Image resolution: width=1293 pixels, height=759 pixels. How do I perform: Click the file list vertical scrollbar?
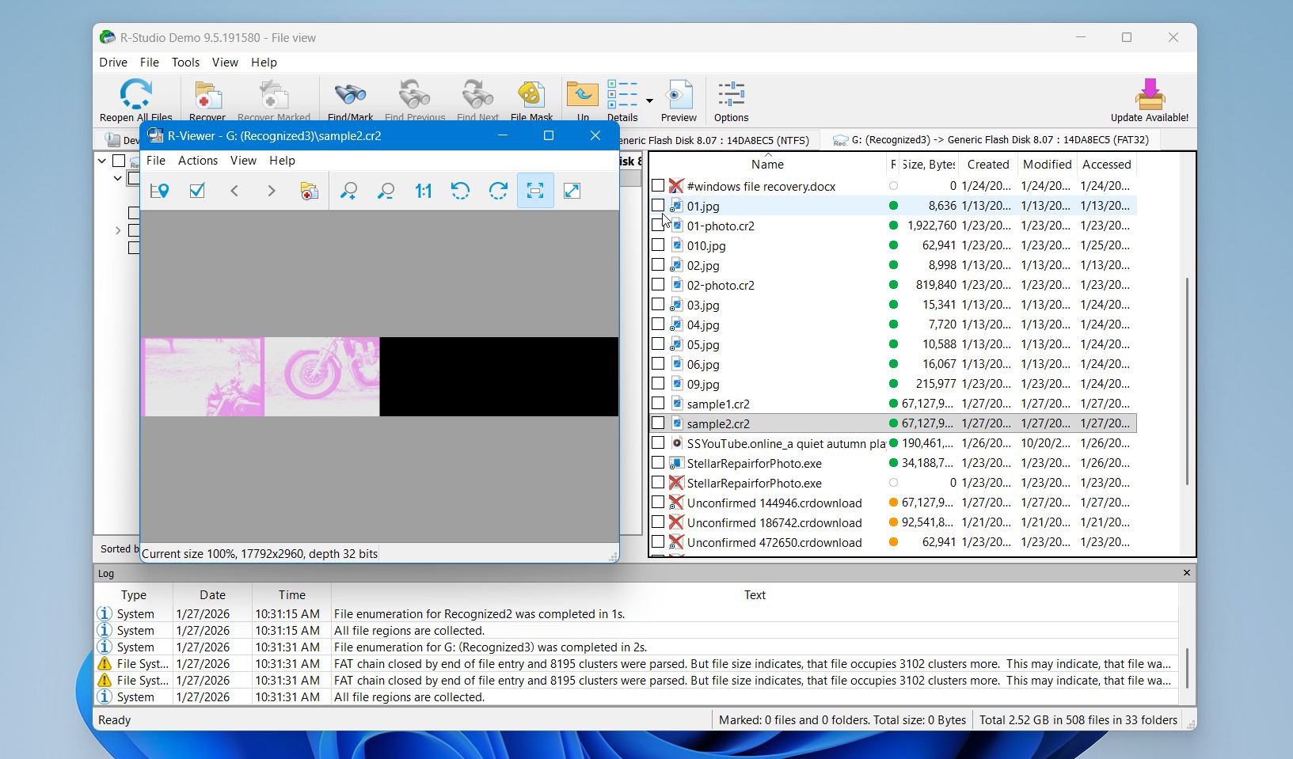click(1186, 380)
